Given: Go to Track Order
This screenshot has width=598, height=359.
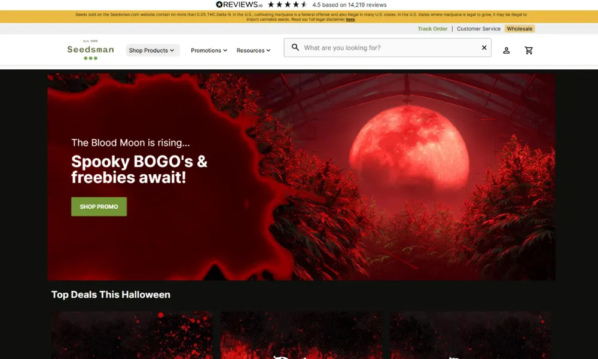Looking at the screenshot, I should 432,29.
